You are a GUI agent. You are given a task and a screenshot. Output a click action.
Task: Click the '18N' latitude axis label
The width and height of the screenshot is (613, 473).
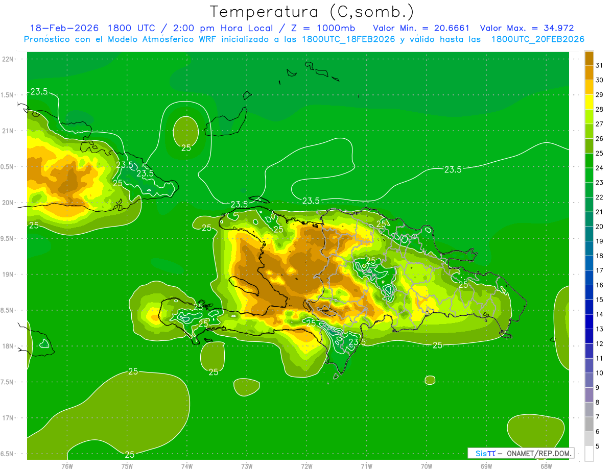pos(9,346)
